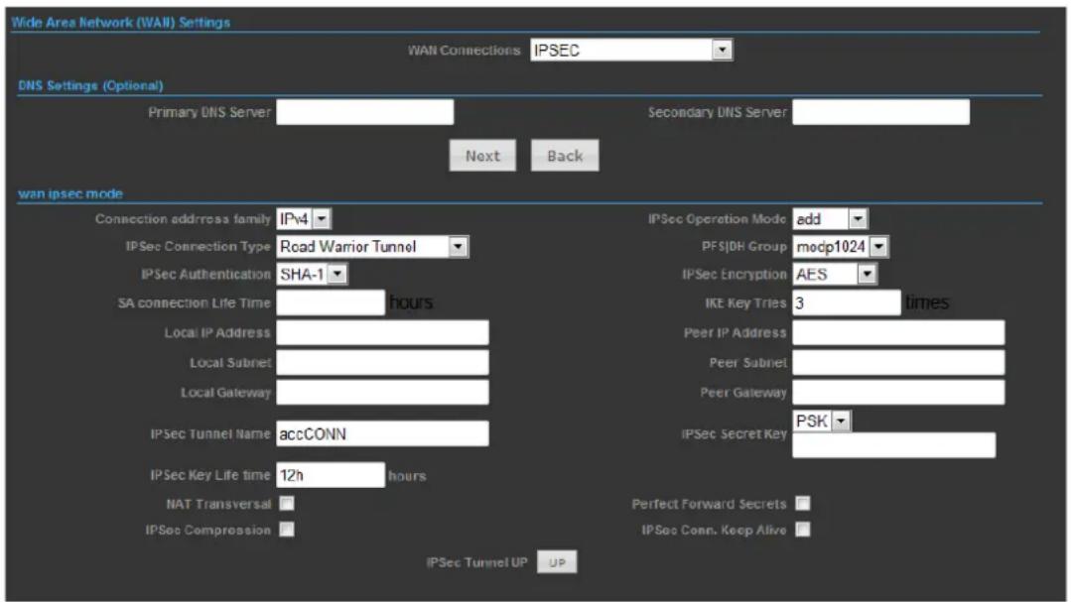Click the UP button for IPSec Tunnel
1071x602 pixels.
[x=557, y=562]
